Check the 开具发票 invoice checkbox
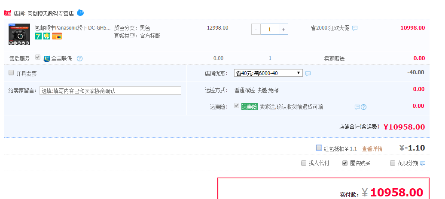Screen dimensions: 445x199 point(11,72)
